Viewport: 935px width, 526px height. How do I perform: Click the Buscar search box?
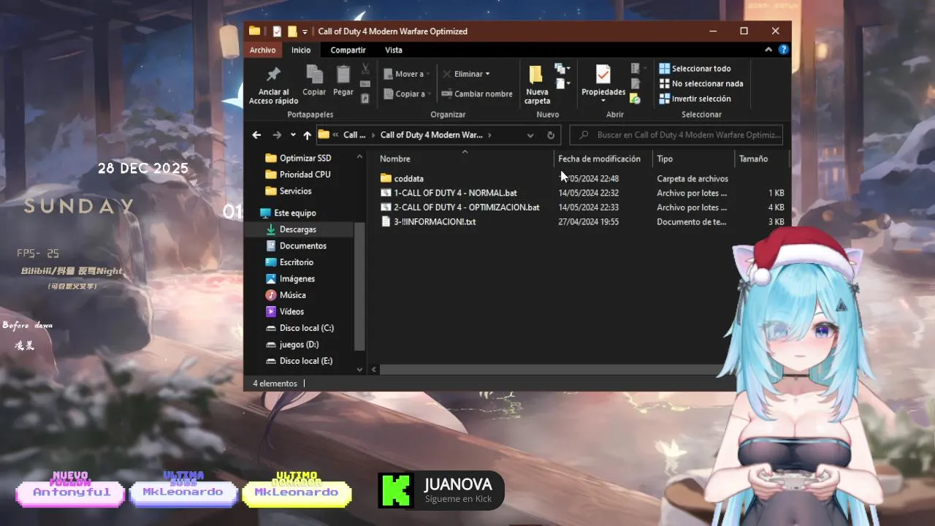point(677,135)
